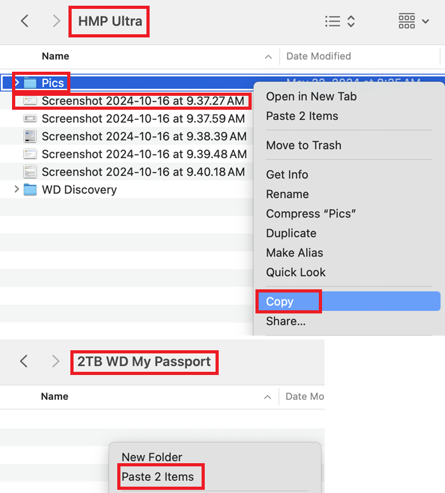Image resolution: width=445 pixels, height=493 pixels.
Task: Choose Move to Trash in context menu
Action: point(303,145)
